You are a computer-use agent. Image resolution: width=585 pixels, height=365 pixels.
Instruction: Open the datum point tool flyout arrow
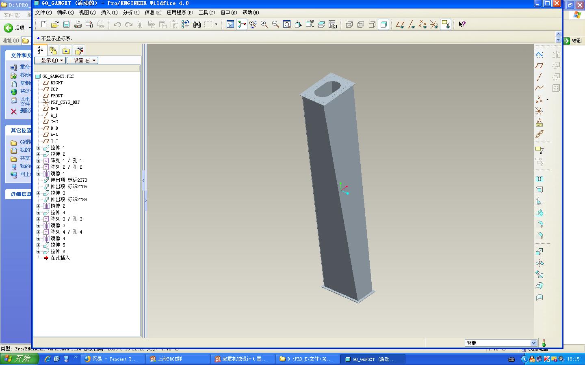click(x=547, y=99)
